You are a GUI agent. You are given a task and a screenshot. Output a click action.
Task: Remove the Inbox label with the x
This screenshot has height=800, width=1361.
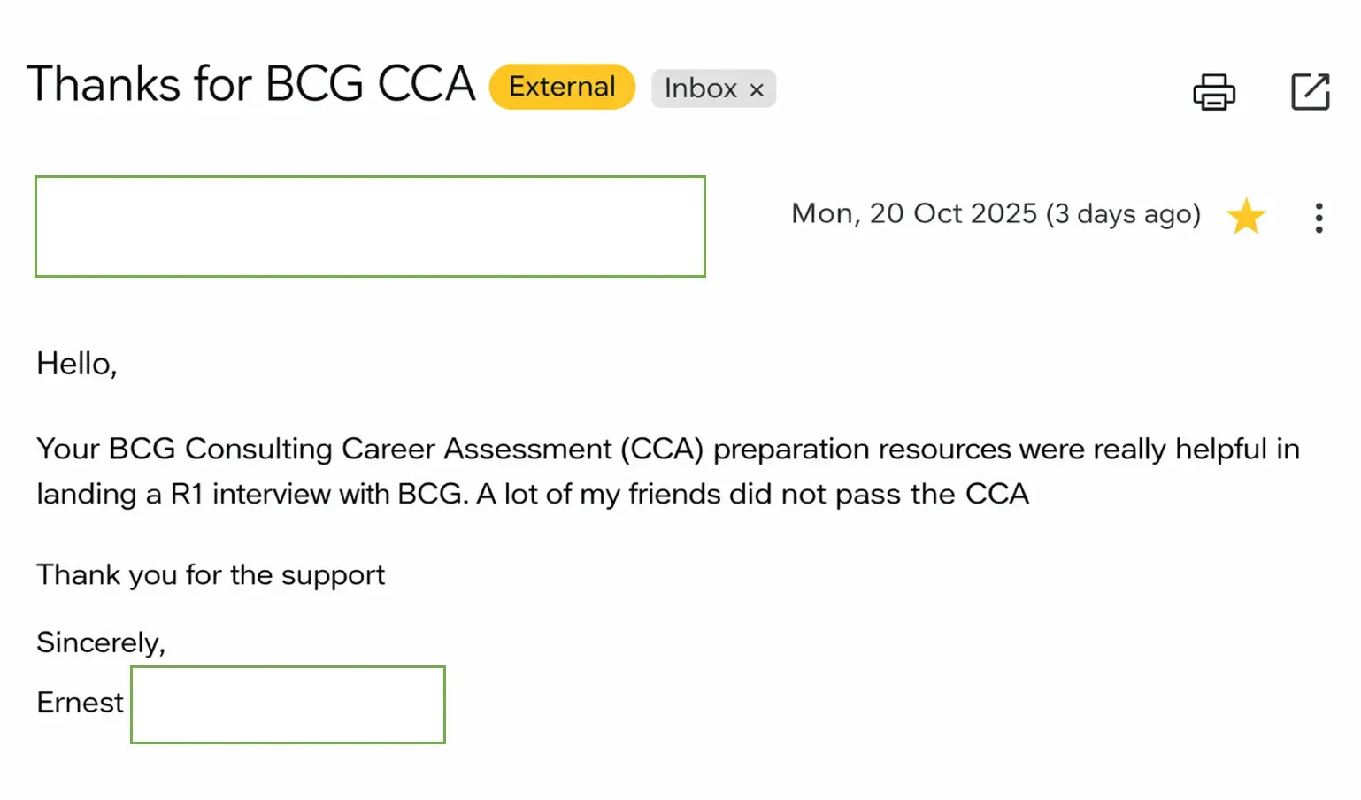click(x=757, y=89)
